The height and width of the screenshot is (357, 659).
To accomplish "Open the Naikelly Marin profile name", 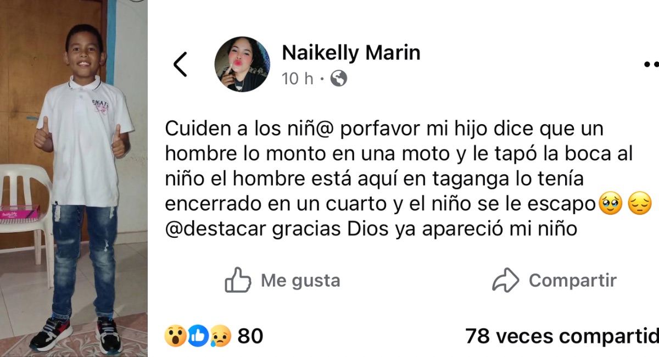I will (351, 53).
